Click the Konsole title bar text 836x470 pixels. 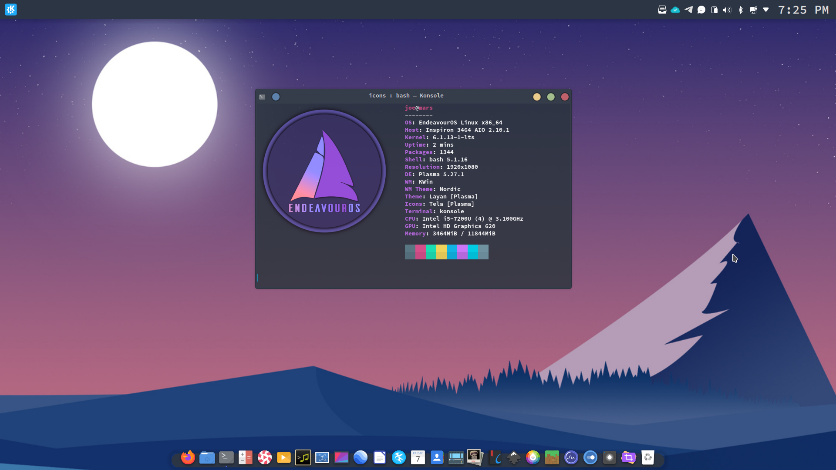(x=406, y=96)
